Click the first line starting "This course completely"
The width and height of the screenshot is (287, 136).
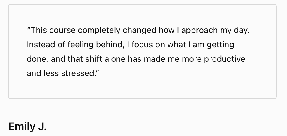tap(138, 30)
